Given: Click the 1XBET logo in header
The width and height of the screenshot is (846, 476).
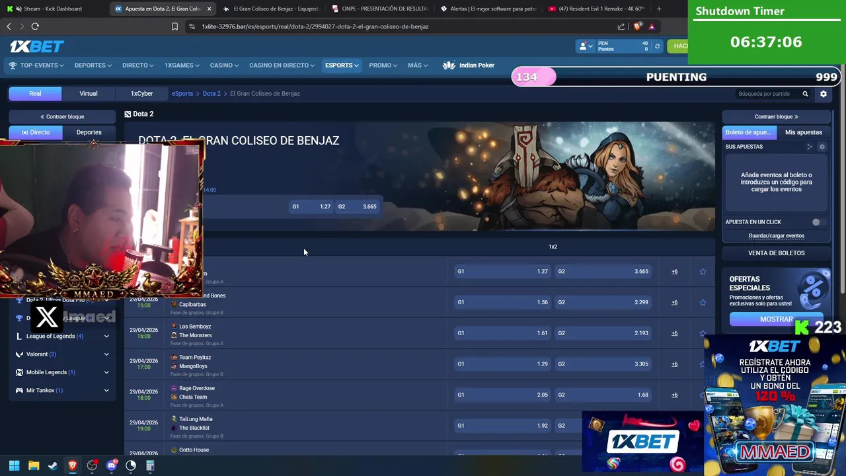Looking at the screenshot, I should 36,46.
